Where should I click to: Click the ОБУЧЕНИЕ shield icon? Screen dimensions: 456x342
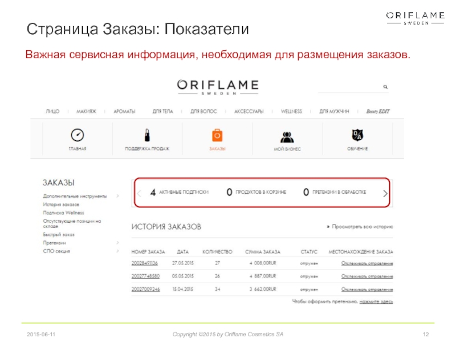click(357, 135)
